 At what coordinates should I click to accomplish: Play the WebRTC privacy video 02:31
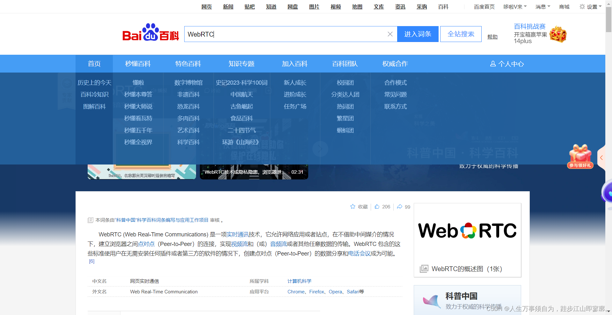coord(254,172)
